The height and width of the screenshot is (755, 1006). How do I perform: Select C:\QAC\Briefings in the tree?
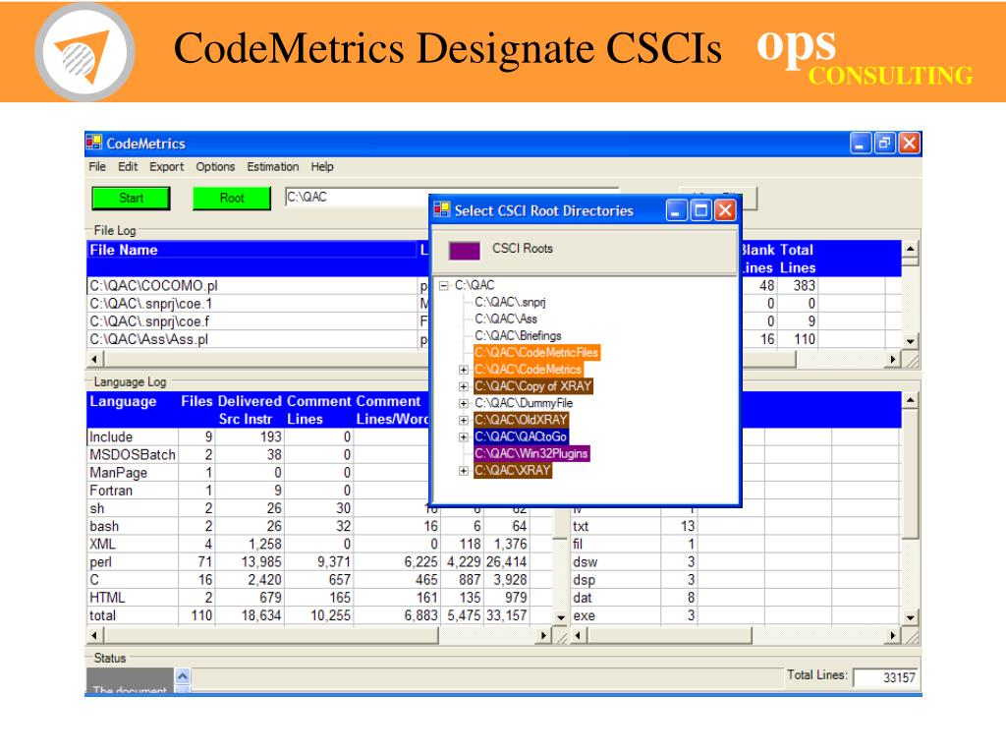tap(518, 336)
